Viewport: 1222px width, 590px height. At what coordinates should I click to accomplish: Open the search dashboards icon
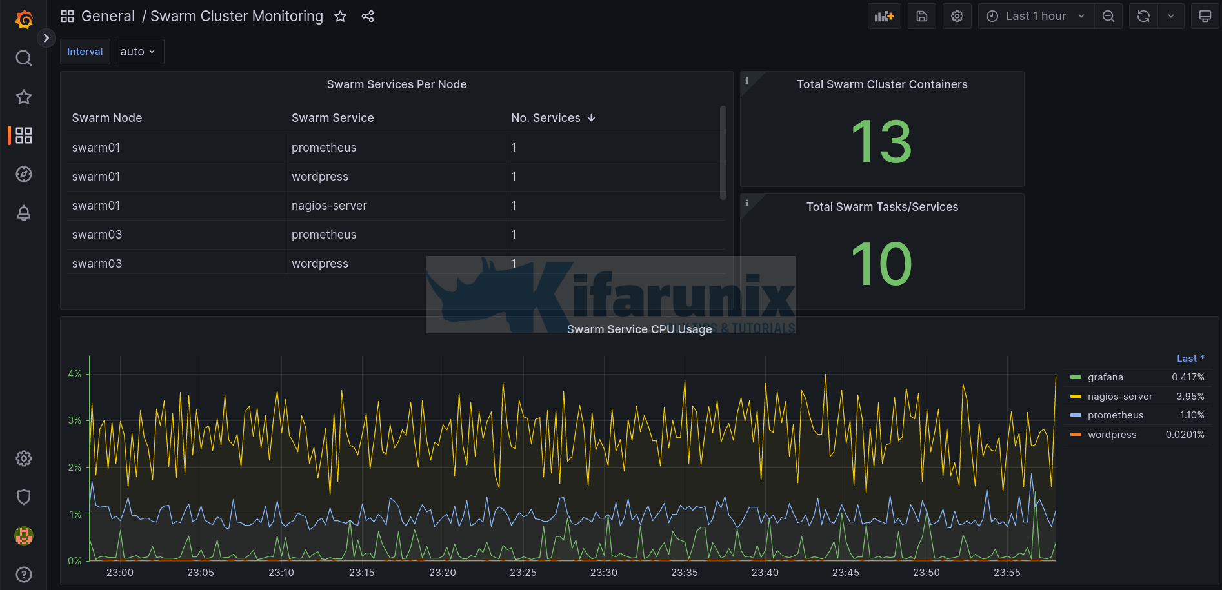24,58
